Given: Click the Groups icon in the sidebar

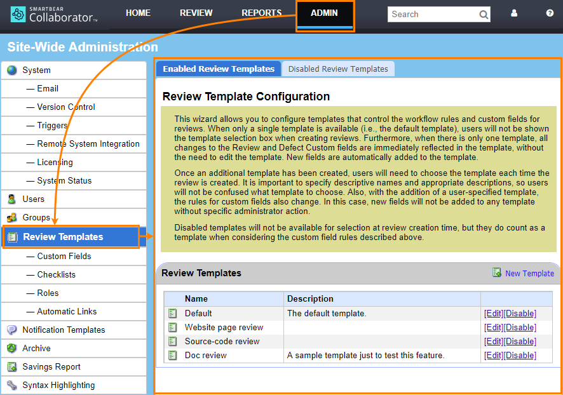Looking at the screenshot, I should pyautogui.click(x=11, y=218).
